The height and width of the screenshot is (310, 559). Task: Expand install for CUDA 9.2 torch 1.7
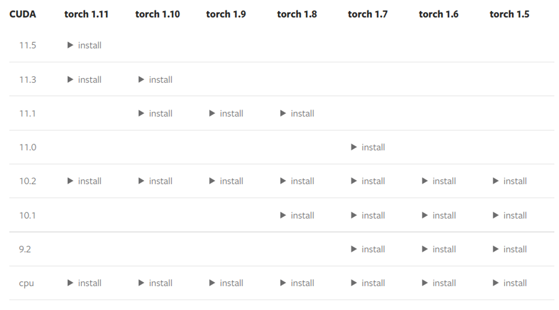368,249
